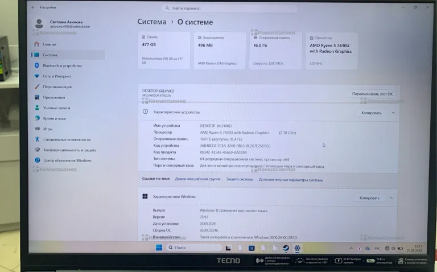Open 'Дополнительные параметры системы' link
This screenshot has height=272, width=437.
291,180
